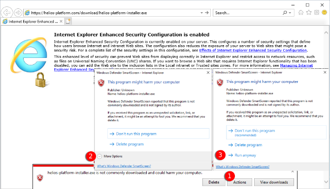Screen dimensions: 330x189
Task: Open Favorites star icon
Action: (309, 13)
